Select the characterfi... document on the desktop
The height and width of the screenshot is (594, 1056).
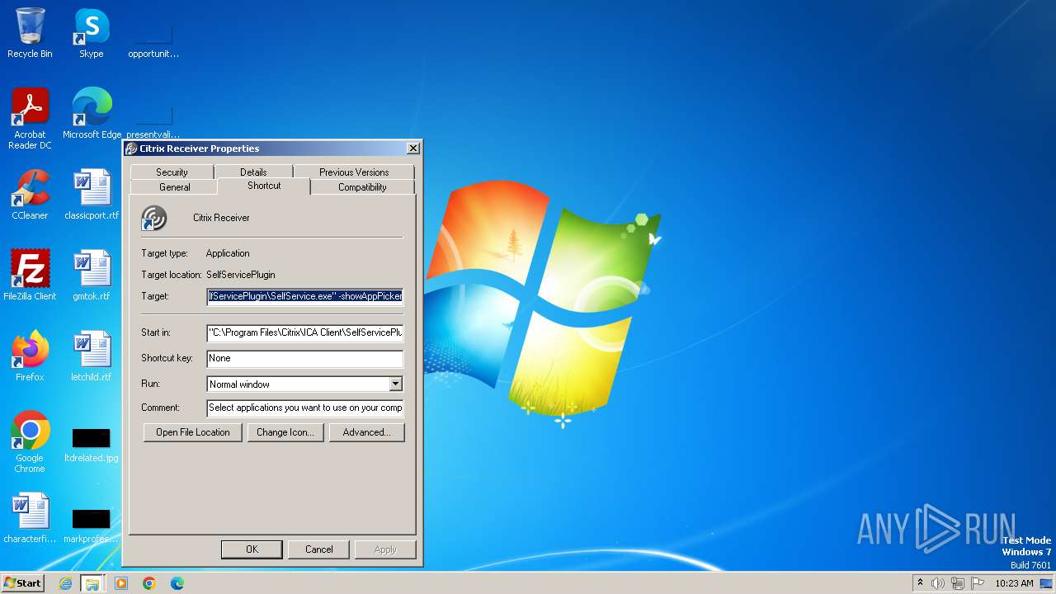pos(30,518)
